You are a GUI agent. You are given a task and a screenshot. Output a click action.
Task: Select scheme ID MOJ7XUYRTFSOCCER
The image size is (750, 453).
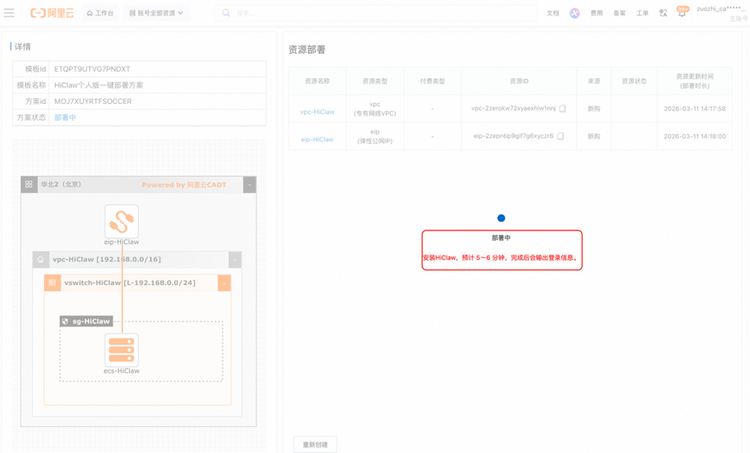(x=93, y=101)
